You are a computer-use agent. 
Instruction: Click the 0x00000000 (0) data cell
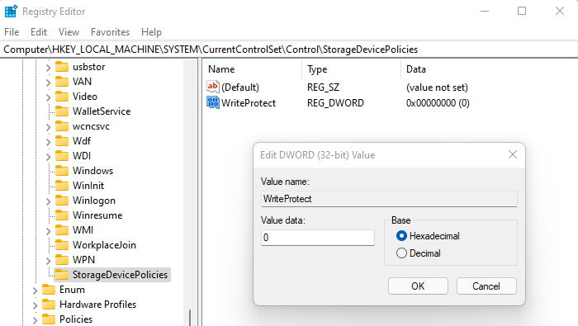[x=438, y=103]
